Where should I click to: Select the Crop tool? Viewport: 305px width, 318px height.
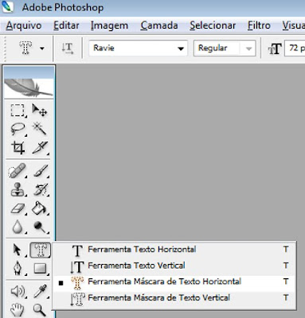pos(18,148)
